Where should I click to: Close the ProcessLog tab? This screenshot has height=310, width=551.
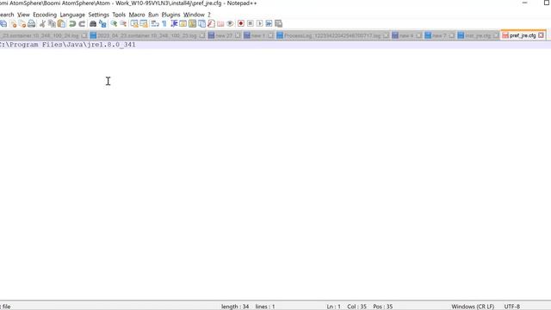coord(386,35)
